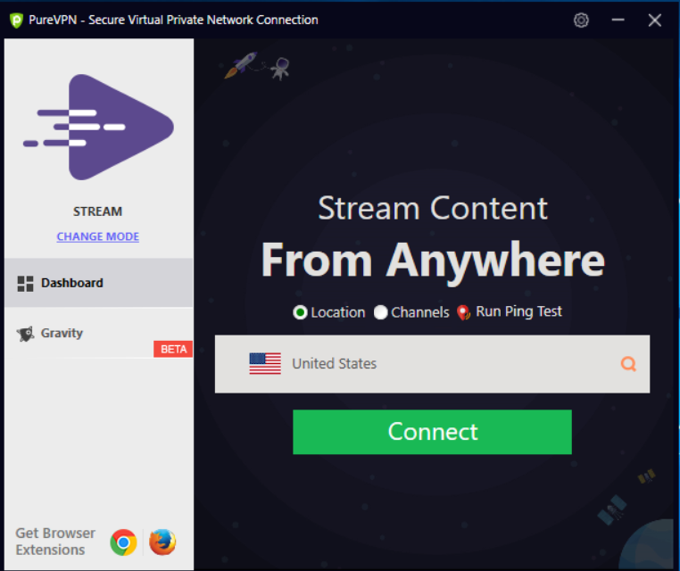Click the orange search icon in location field
This screenshot has height=571, width=680.
[x=628, y=364]
